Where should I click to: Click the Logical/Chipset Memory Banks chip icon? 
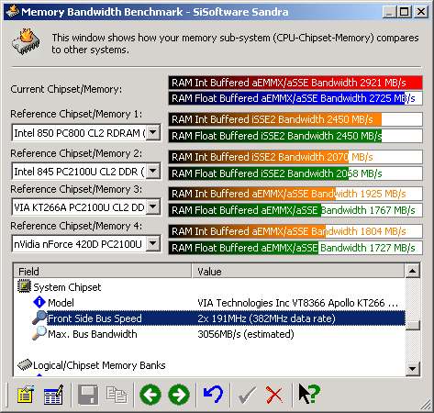click(x=25, y=364)
